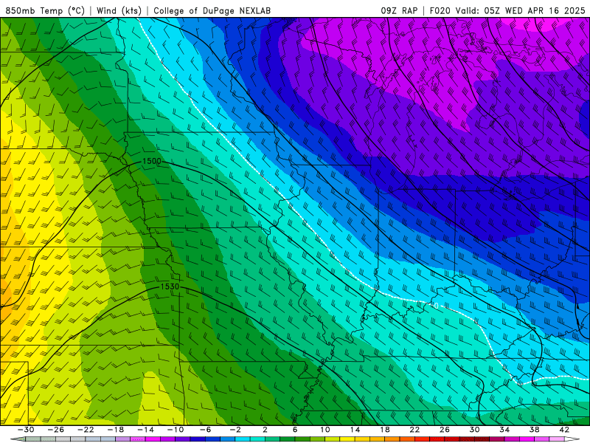Click the "College of DuPage NEXLAB" credit text

click(x=212, y=10)
